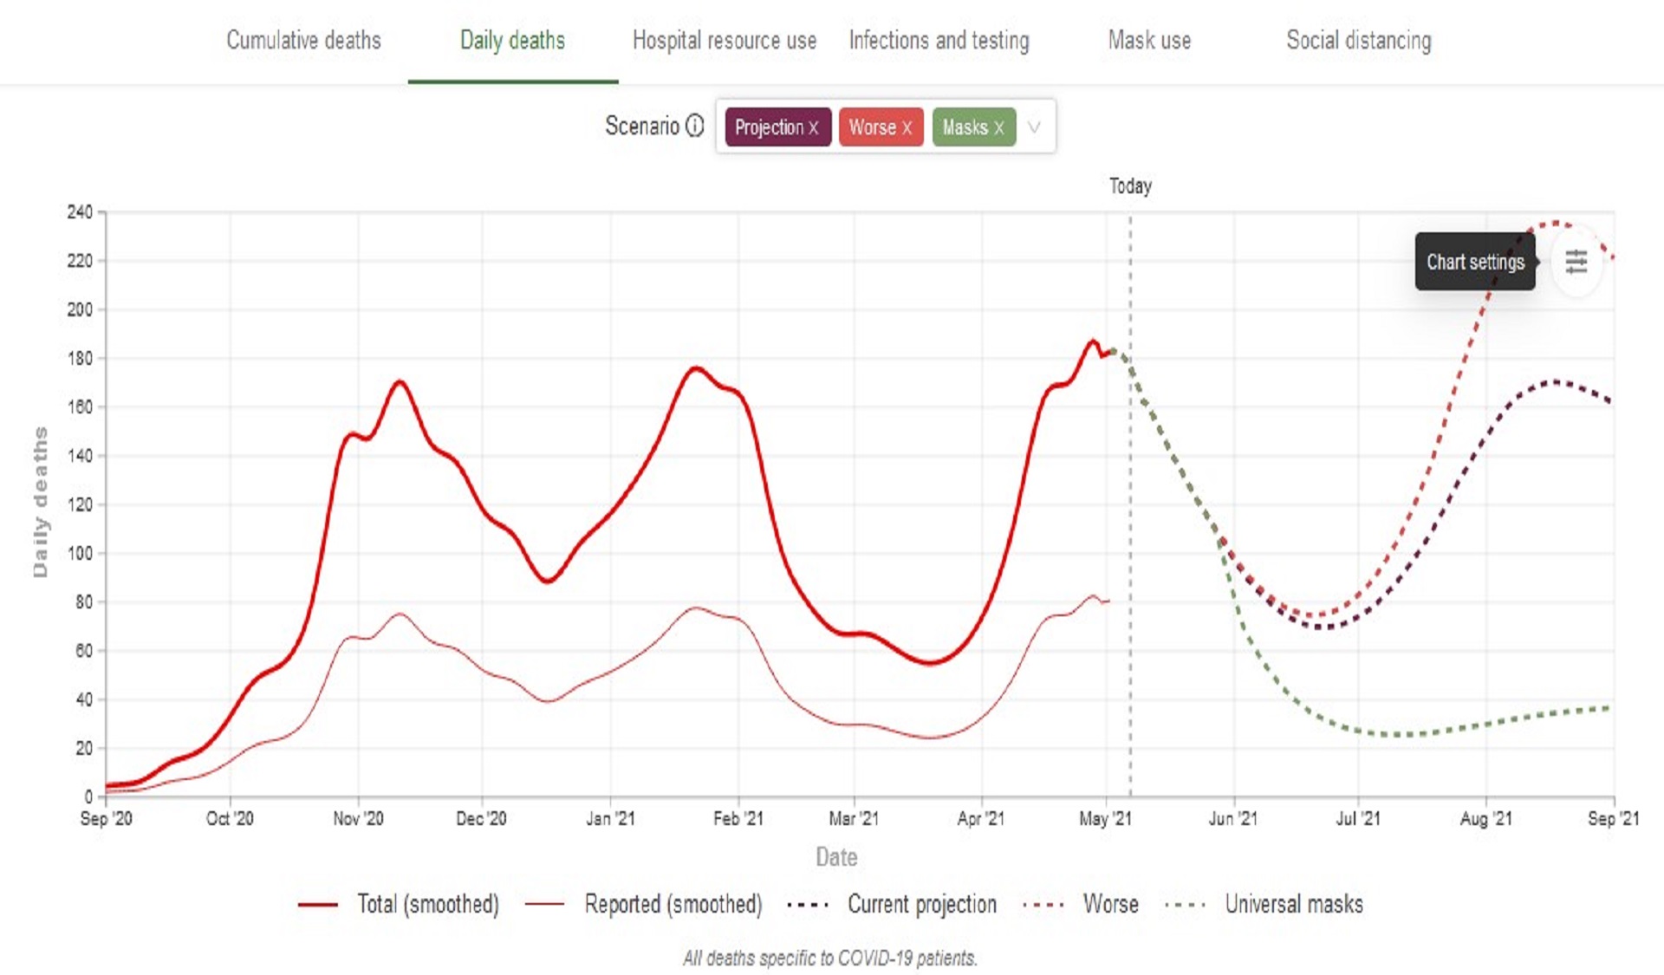Expand the Scenario dropdown arrow

[1034, 127]
